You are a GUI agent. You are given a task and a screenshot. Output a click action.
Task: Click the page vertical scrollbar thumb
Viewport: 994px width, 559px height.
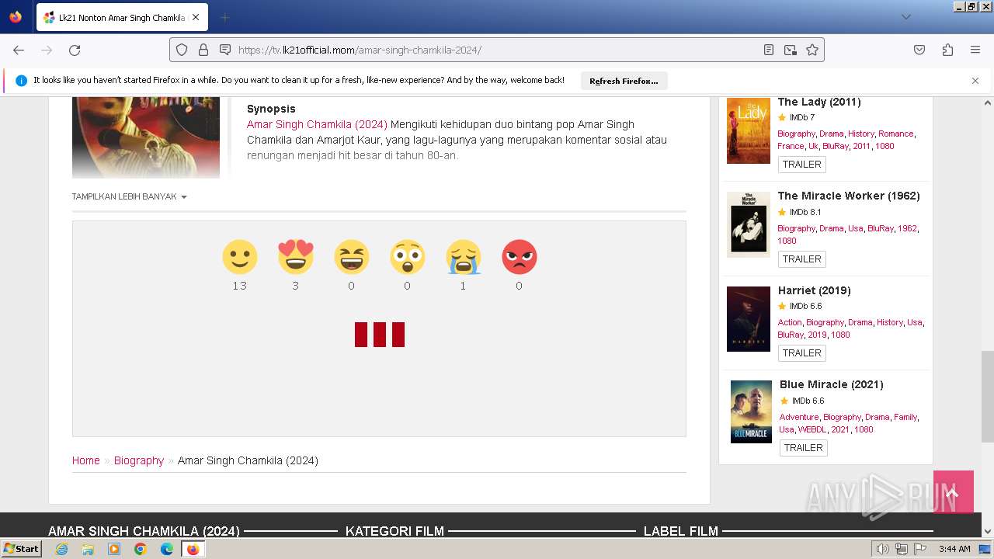click(x=988, y=396)
